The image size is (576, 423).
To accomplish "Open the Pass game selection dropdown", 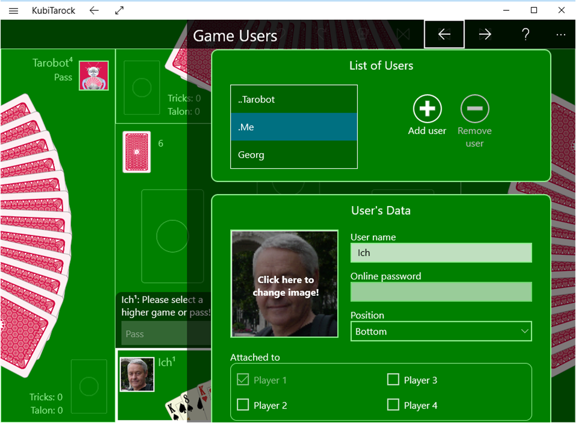I will (163, 334).
